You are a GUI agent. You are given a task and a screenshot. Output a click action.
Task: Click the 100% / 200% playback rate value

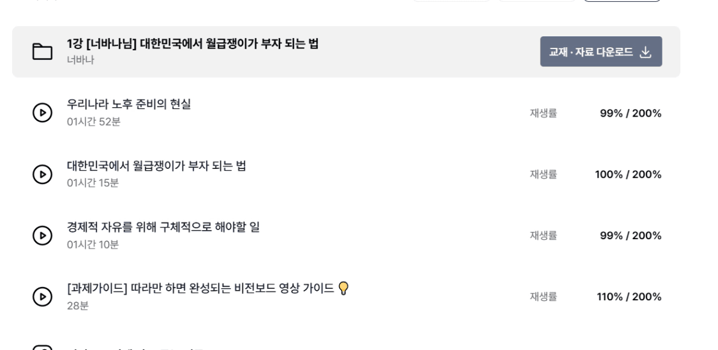click(x=628, y=175)
